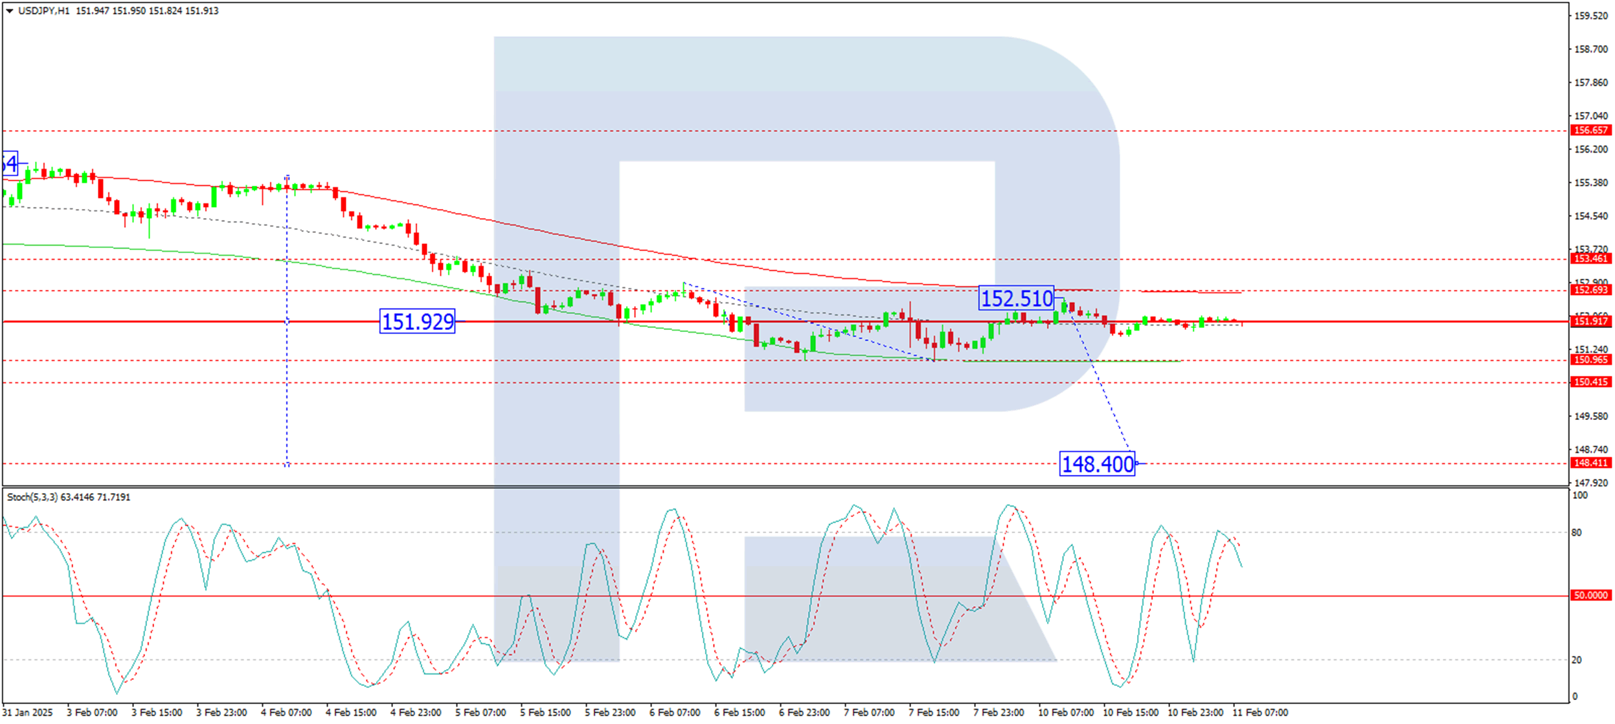Click the 31 Jan 2025 date label

pos(28,712)
